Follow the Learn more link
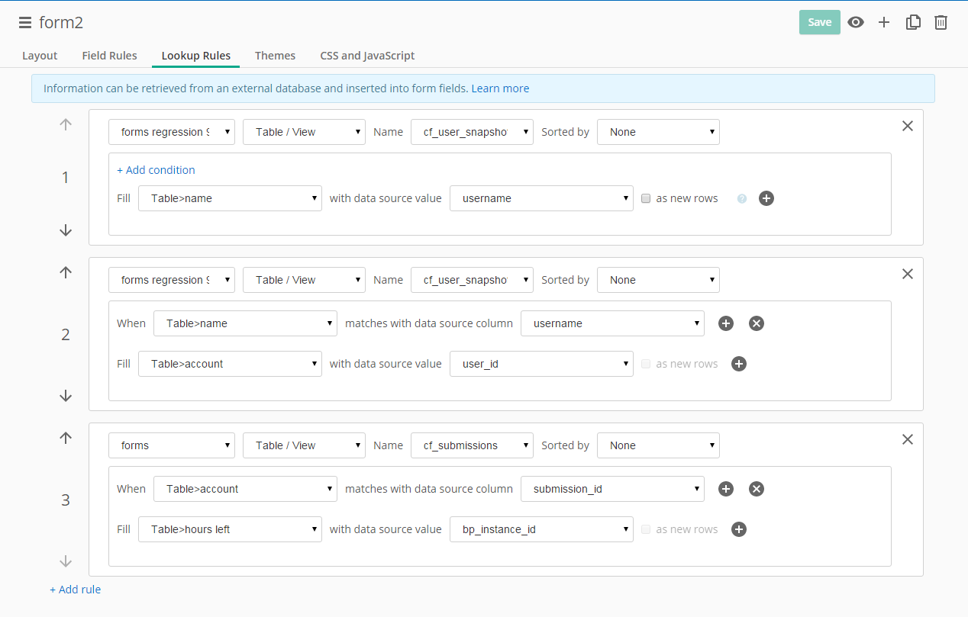 tap(500, 88)
